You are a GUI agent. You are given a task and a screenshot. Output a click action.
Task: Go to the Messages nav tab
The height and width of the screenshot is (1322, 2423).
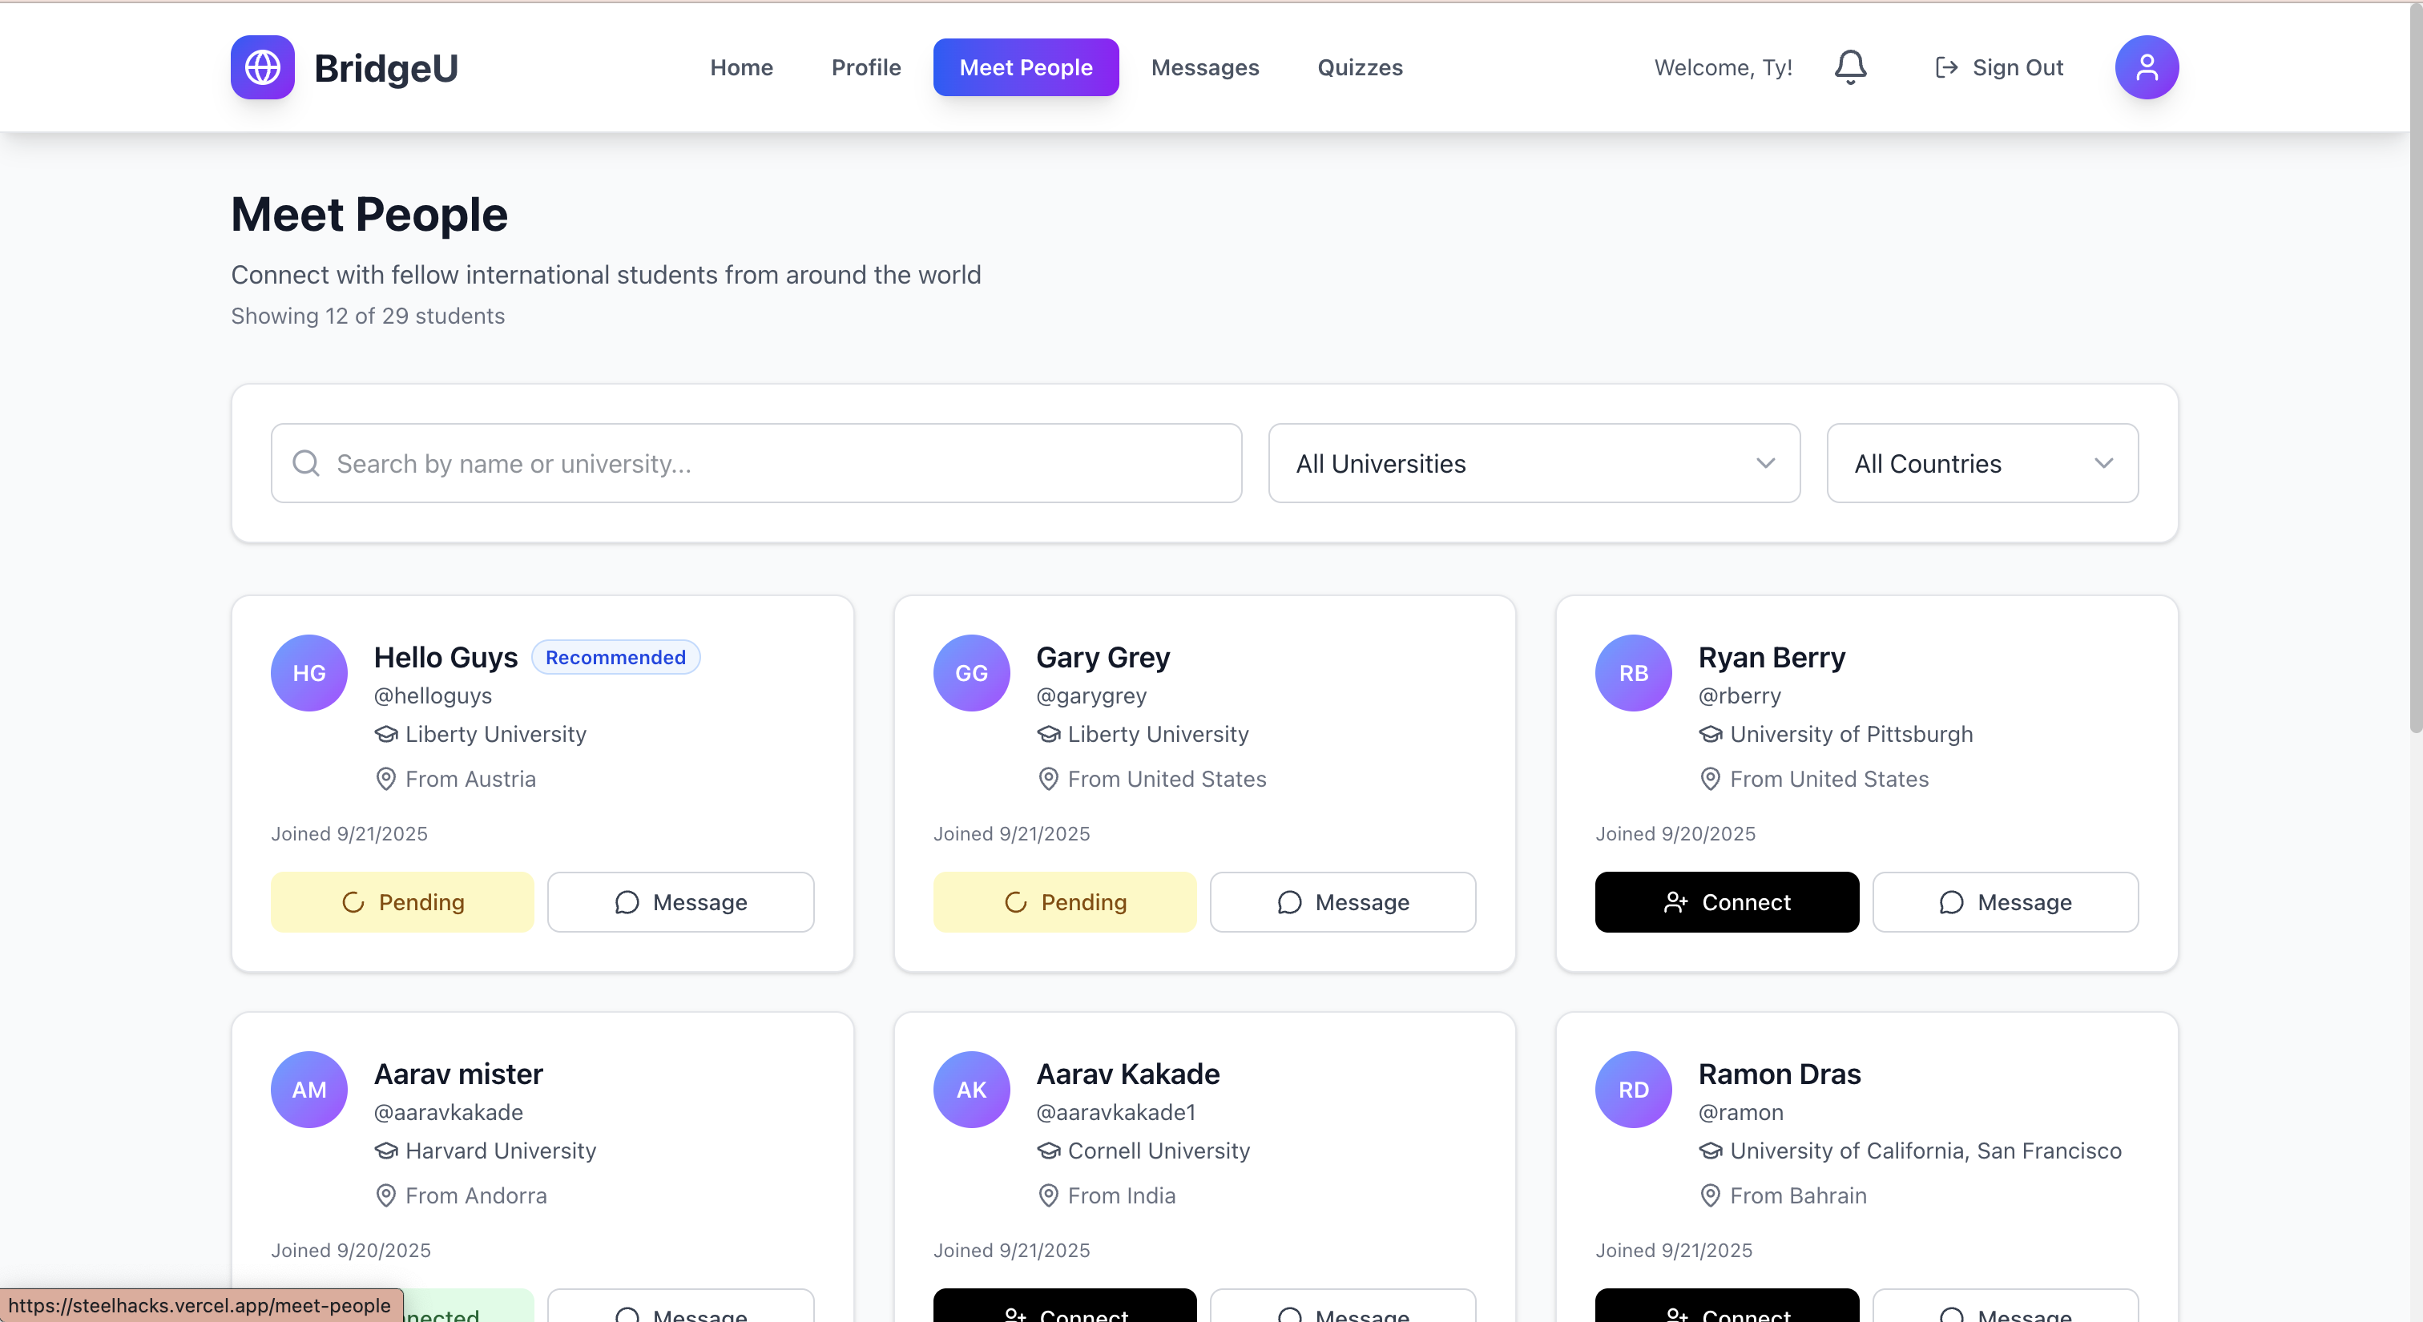[1205, 67]
